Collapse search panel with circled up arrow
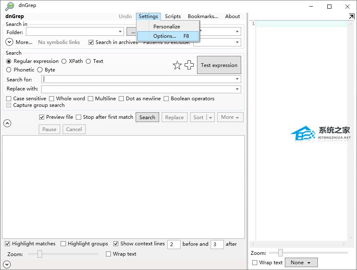The image size is (357, 270). coord(7,123)
